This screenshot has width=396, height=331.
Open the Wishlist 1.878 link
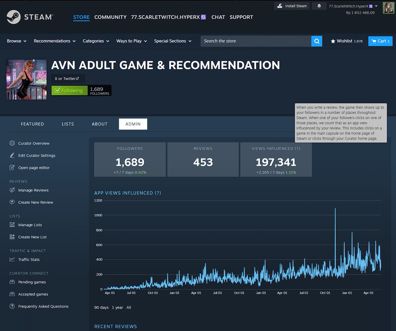[x=346, y=41]
